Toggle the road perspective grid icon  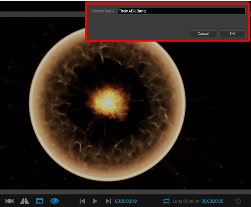[25, 201]
